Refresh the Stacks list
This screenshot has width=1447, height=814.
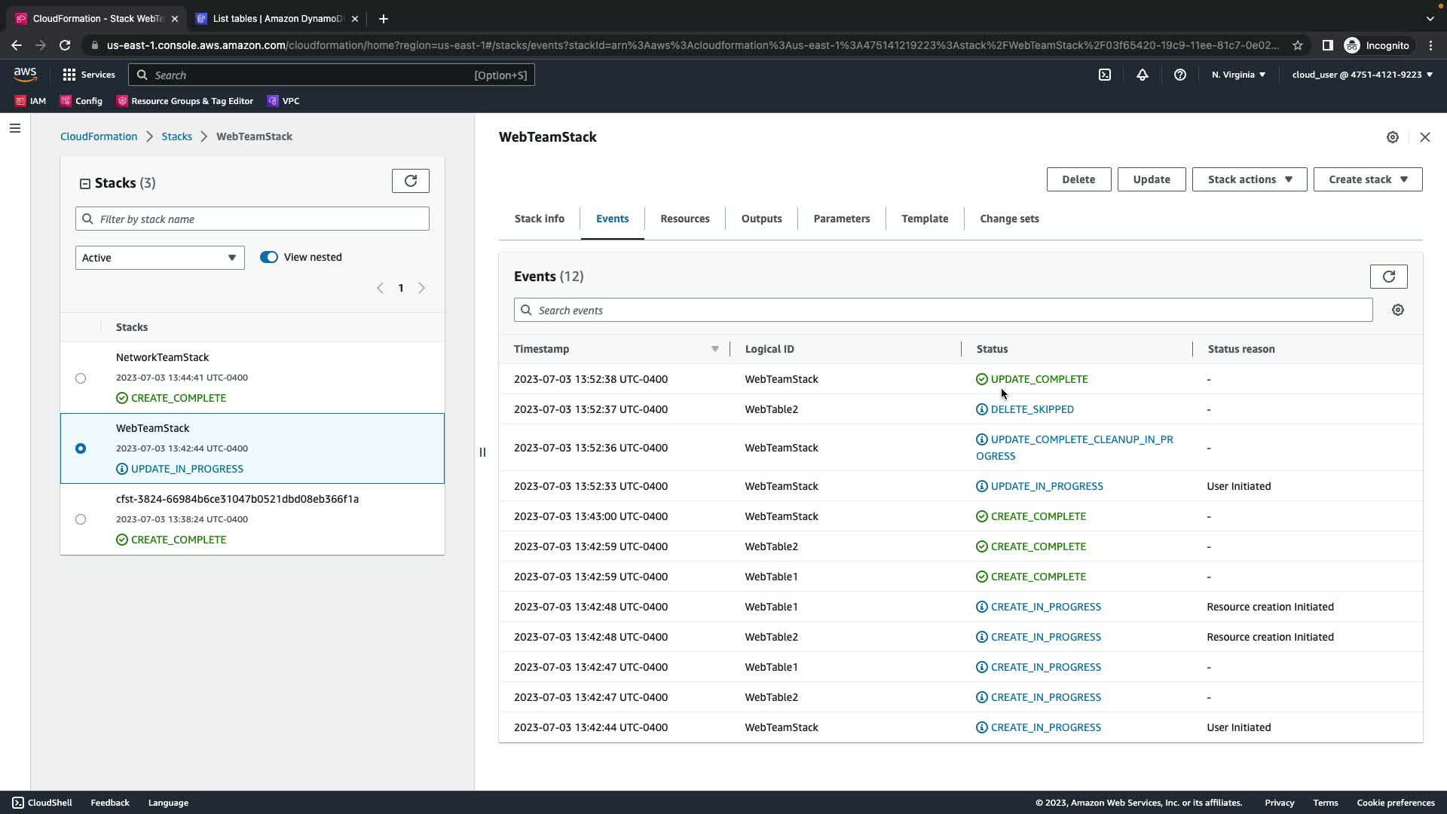410,181
